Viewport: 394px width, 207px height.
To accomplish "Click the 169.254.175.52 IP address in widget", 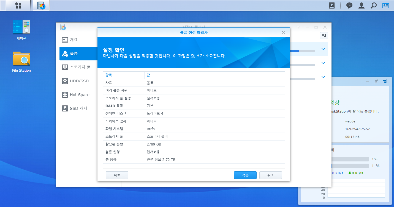I will point(357,129).
